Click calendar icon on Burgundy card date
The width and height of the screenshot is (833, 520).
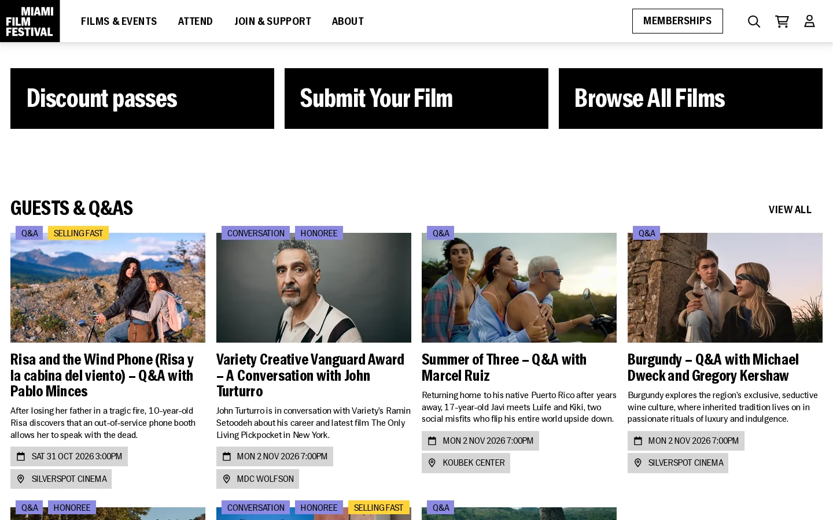pos(637,441)
